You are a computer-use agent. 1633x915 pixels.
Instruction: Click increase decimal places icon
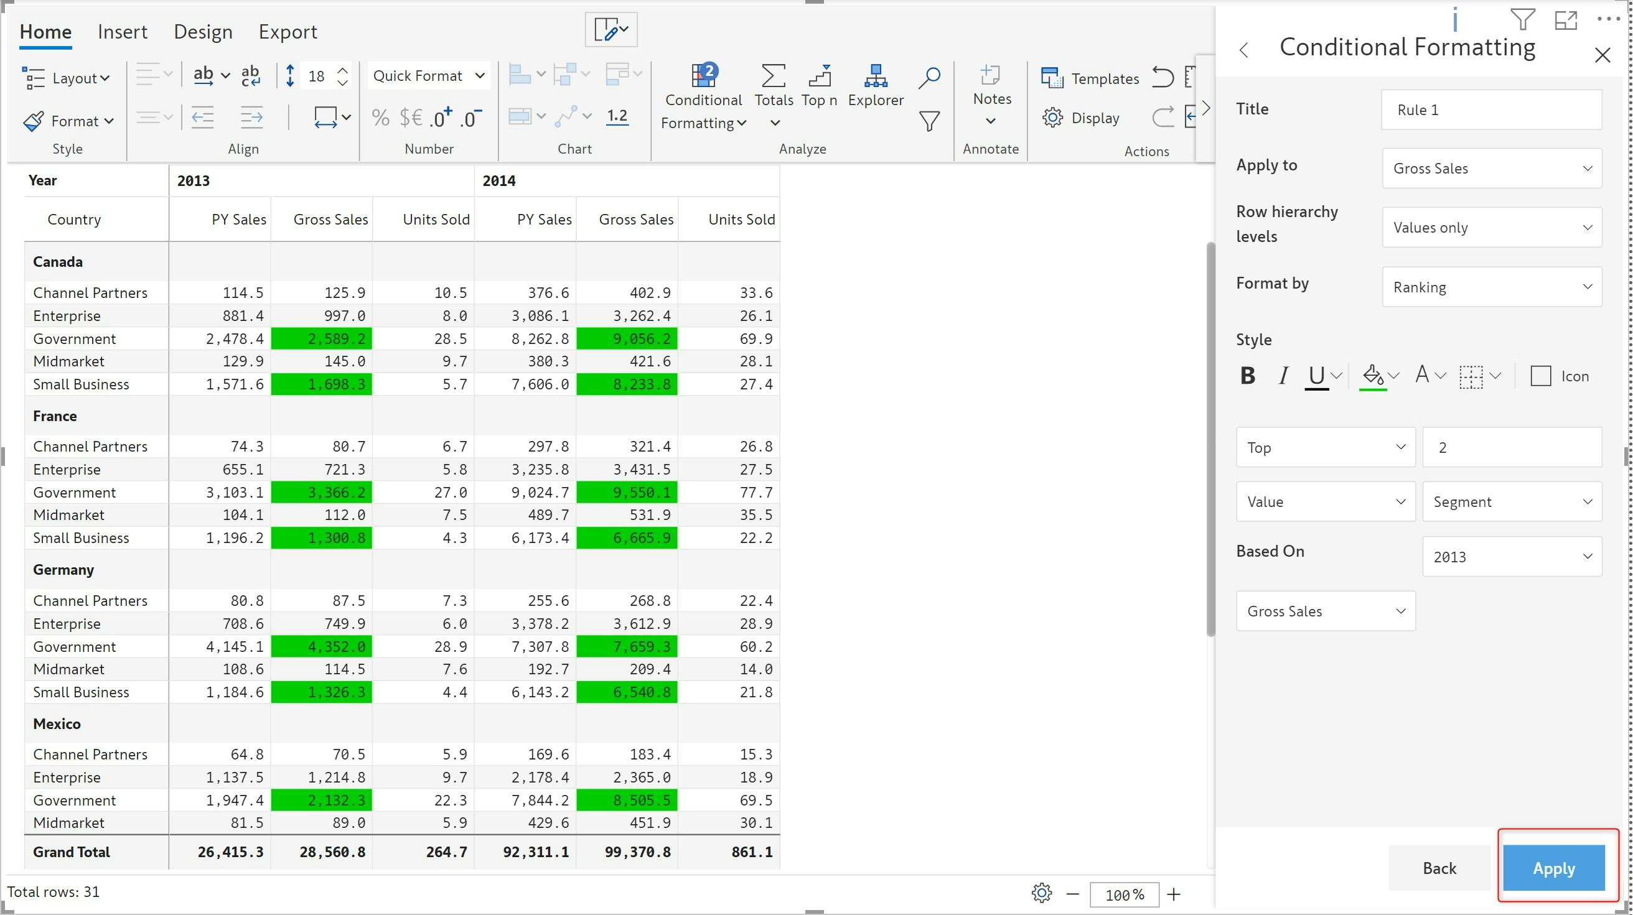[x=440, y=117]
